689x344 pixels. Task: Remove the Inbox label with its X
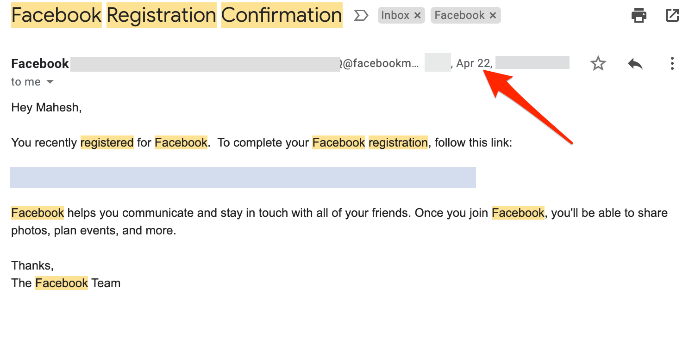[x=417, y=16]
